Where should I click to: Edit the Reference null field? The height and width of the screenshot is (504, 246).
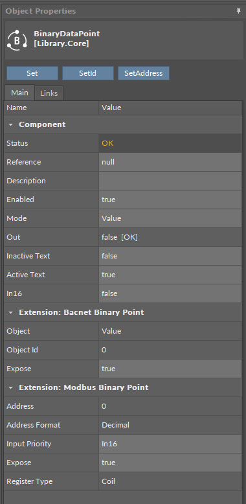click(x=170, y=162)
